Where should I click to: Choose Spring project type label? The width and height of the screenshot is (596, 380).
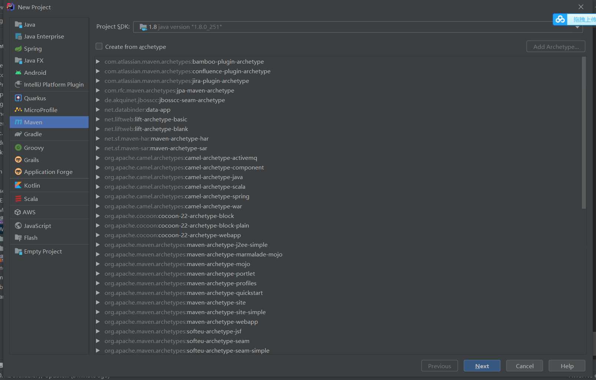(x=33, y=48)
